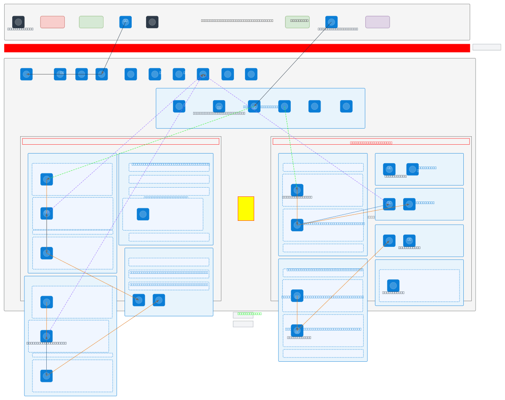This screenshot has height=400, width=505.
Task: Select the green box containing text in the top panel
Action: tap(297, 22)
